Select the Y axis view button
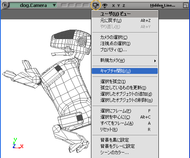The image size is (190, 158). (x=118, y=5)
